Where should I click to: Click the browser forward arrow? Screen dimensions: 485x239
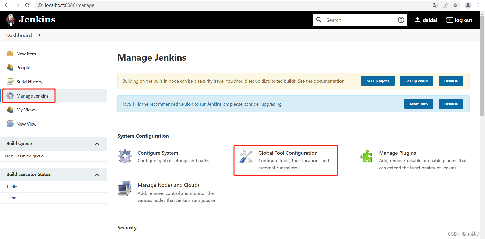pyautogui.click(x=17, y=5)
